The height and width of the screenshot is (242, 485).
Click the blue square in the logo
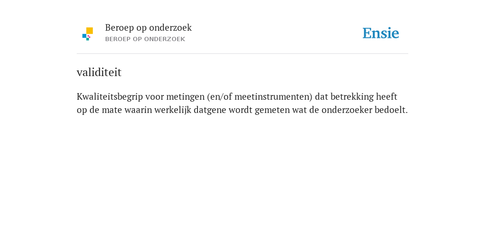click(84, 36)
